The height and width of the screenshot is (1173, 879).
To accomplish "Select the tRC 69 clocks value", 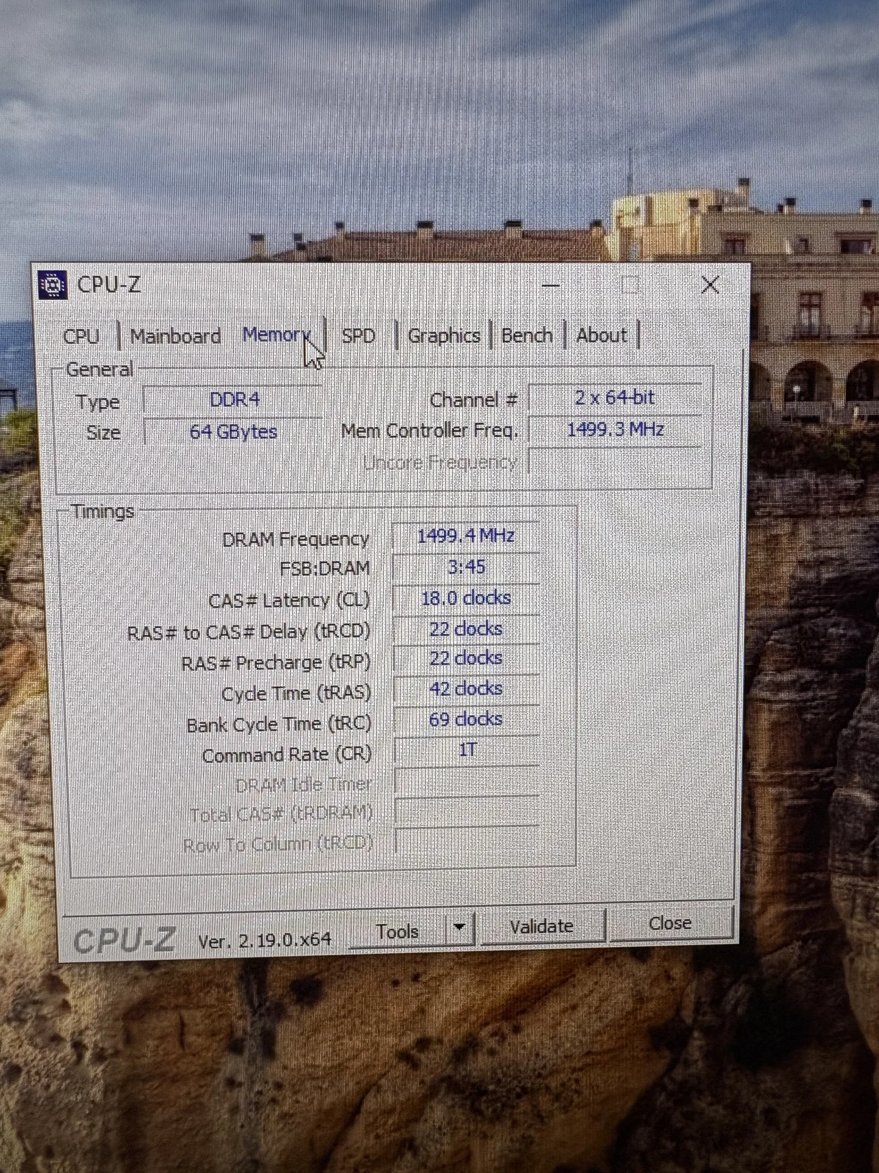I will pos(466,719).
